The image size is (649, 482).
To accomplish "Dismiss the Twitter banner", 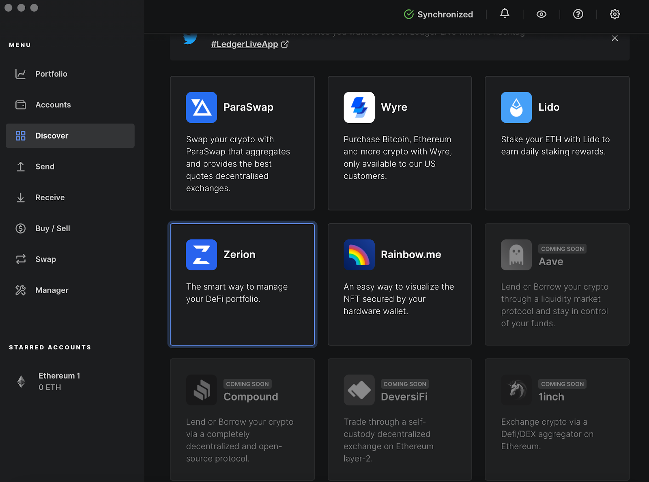I will click(x=615, y=38).
